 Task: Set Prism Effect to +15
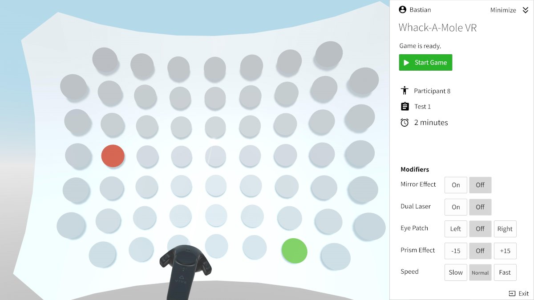pos(505,251)
